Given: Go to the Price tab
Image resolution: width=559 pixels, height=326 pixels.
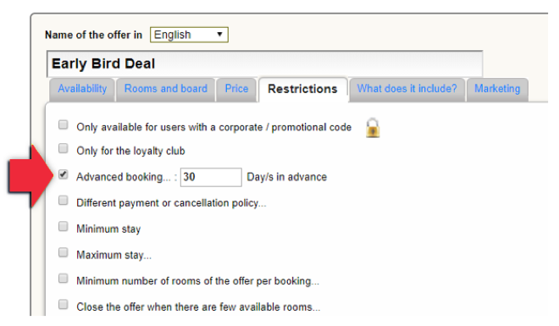Looking at the screenshot, I should [x=236, y=89].
